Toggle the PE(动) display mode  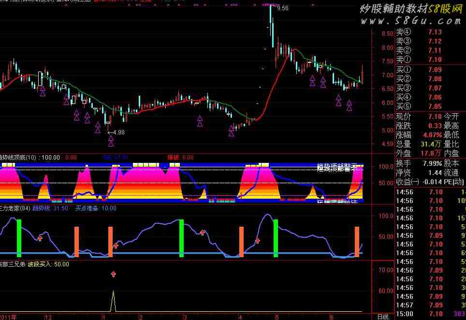pyautogui.click(x=455, y=182)
